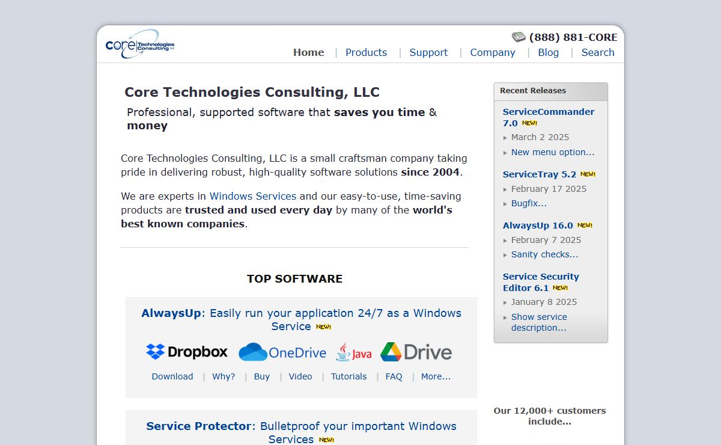Click the 'March 2 2025' release date
The width and height of the screenshot is (721, 445).
[x=540, y=137]
